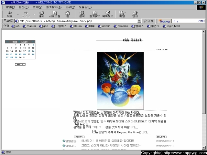Click the Windows logo throbber icon
207x155 pixels.
[x=201, y=7]
